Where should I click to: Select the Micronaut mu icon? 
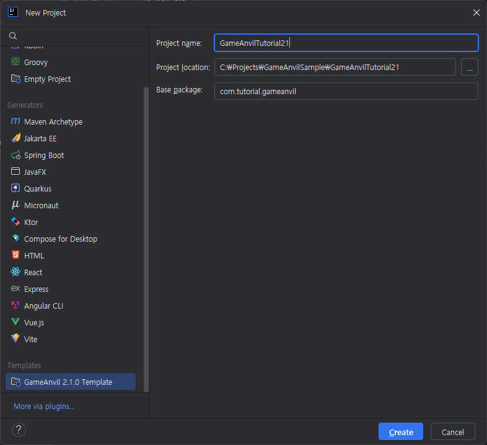(x=15, y=206)
